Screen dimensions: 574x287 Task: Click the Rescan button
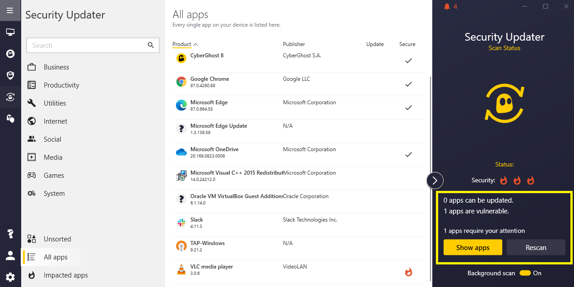pos(536,247)
